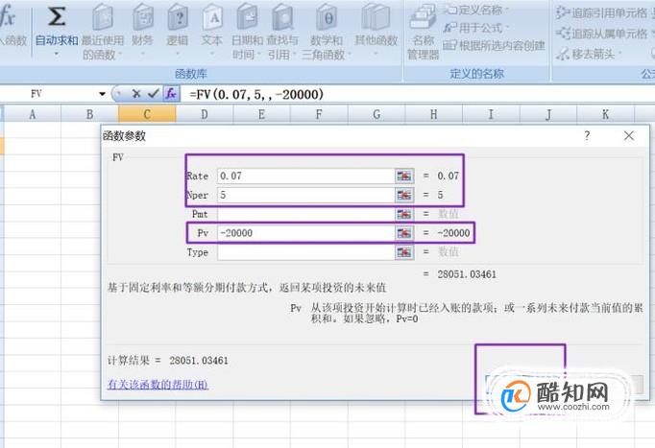Select column I header
The image size is (655, 448).
(x=491, y=114)
